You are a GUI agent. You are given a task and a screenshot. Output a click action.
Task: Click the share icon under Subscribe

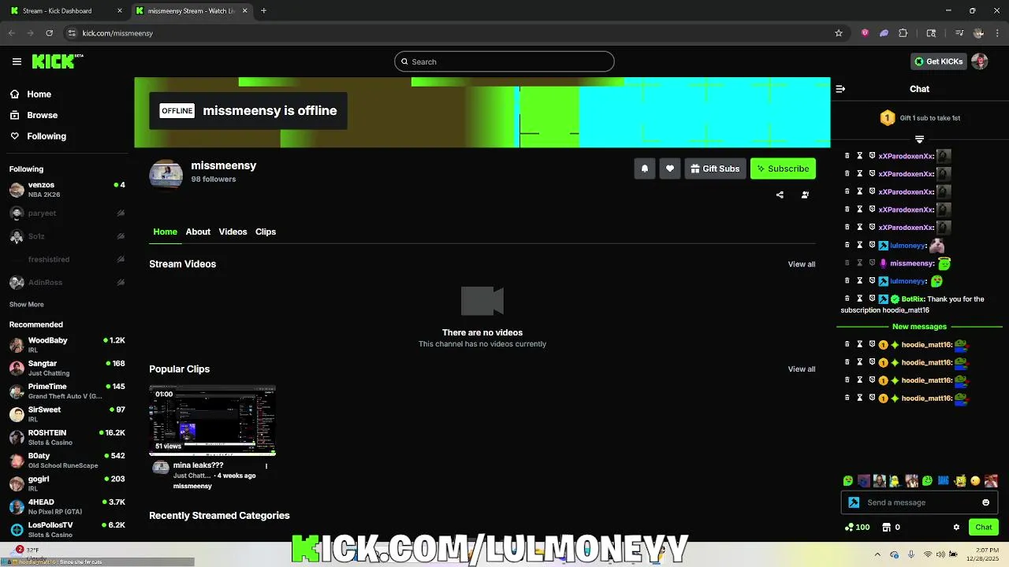tap(780, 195)
